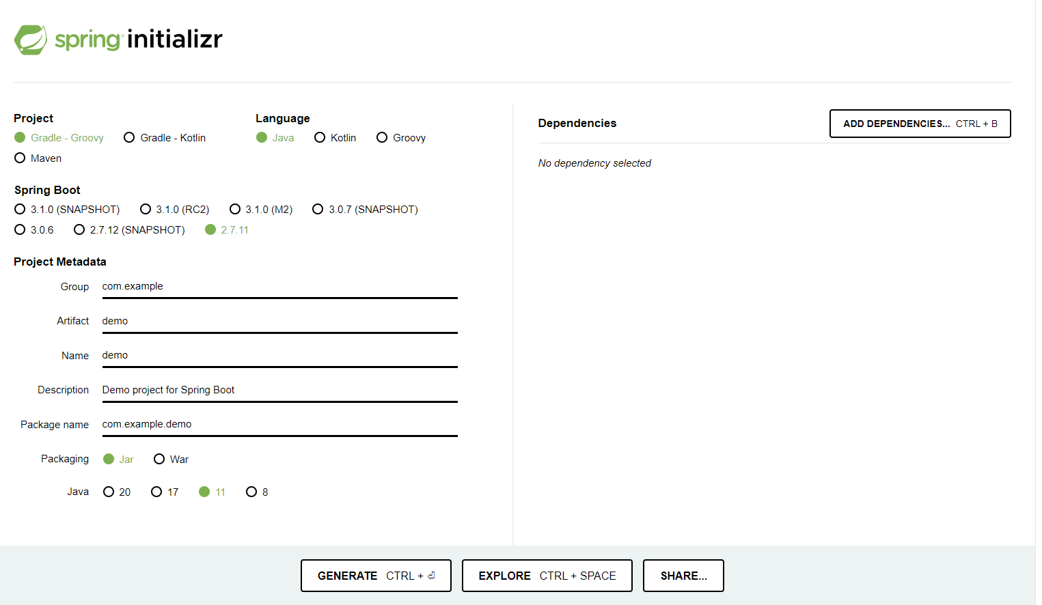Focus the Group input field
This screenshot has width=1042, height=605.
point(280,287)
